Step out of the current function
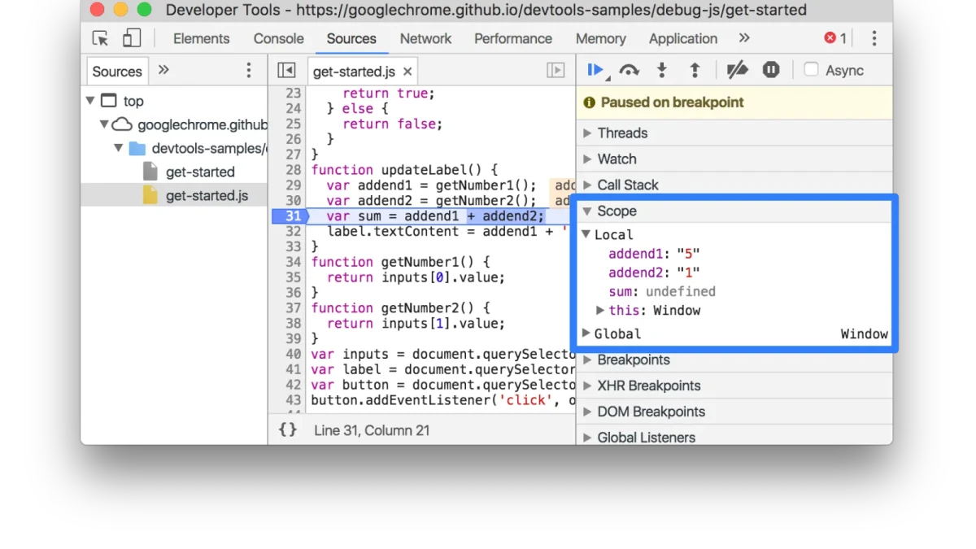Screen dimensions: 976x549 pos(695,71)
